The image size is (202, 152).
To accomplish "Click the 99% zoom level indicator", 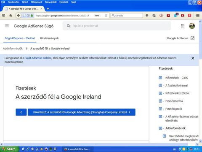I will click(97, 16).
